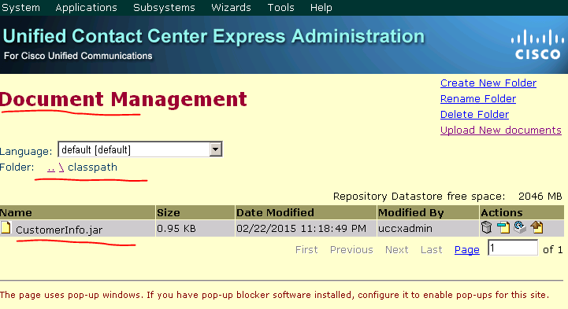The width and height of the screenshot is (568, 309).
Task: Click the upload arrow icon for CustomerInfo.jar
Action: [x=536, y=227]
